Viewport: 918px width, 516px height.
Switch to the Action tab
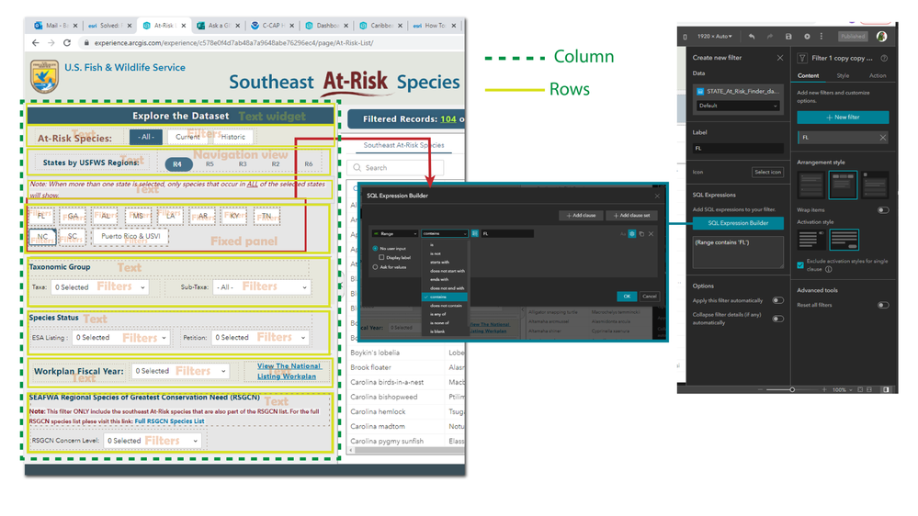(x=877, y=75)
